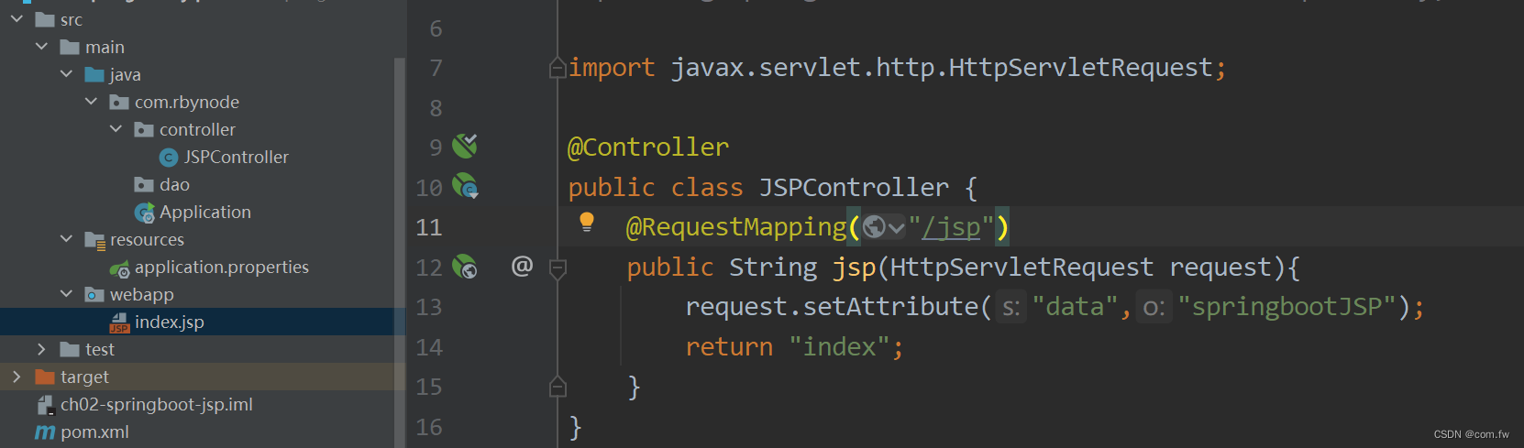Select the pom.xml file
Image resolution: width=1524 pixels, height=448 pixels.
click(x=94, y=432)
